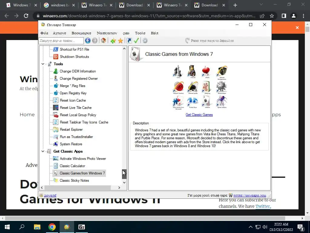Click the tree's horizontal scrollbar right arrow
The height and width of the screenshot is (233, 310).
119,187
